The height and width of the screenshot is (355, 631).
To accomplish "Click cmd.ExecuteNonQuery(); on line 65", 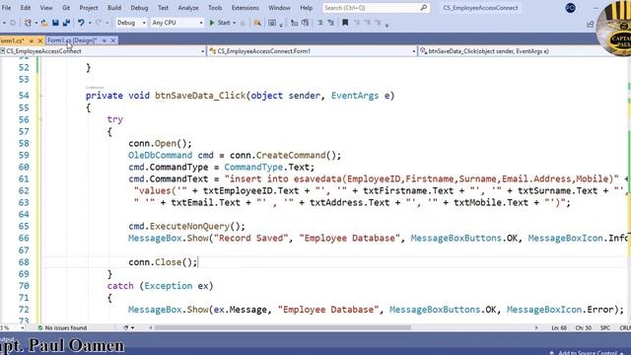I will [186, 226].
